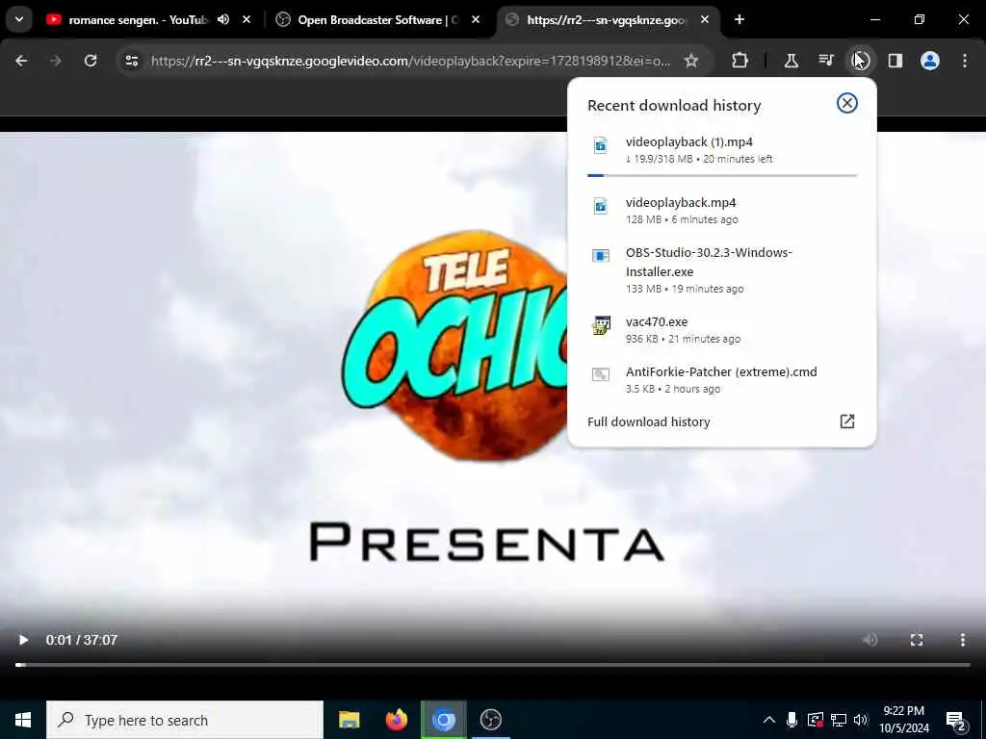This screenshot has width=986, height=739.
Task: Reload the current page
Action: (x=91, y=61)
